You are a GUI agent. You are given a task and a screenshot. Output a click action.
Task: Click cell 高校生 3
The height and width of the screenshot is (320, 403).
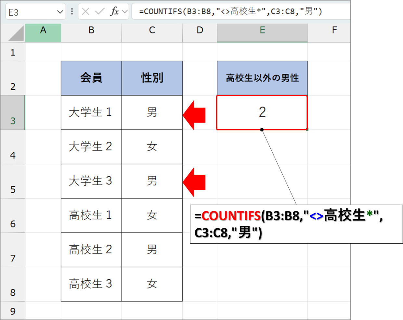[91, 284]
